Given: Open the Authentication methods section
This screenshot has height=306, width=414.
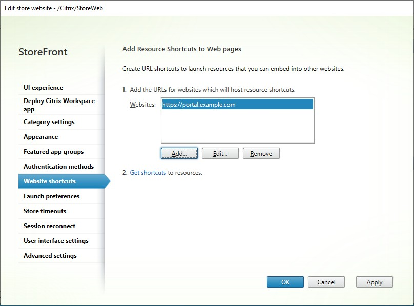Looking at the screenshot, I should 58,166.
